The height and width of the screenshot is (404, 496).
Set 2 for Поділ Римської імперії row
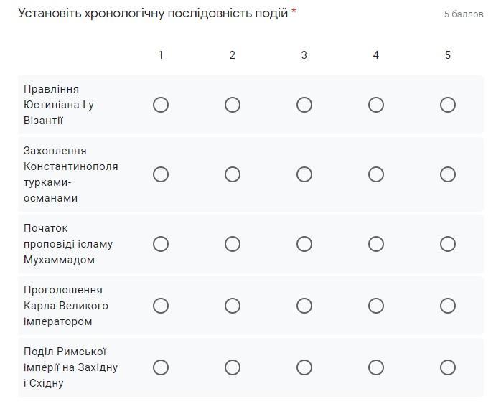[x=233, y=367]
